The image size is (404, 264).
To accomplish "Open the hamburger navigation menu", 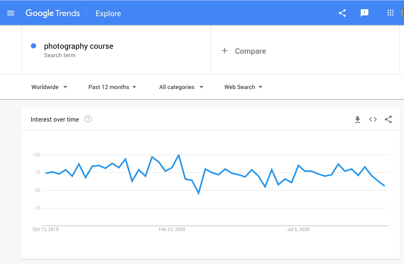I will [11, 13].
